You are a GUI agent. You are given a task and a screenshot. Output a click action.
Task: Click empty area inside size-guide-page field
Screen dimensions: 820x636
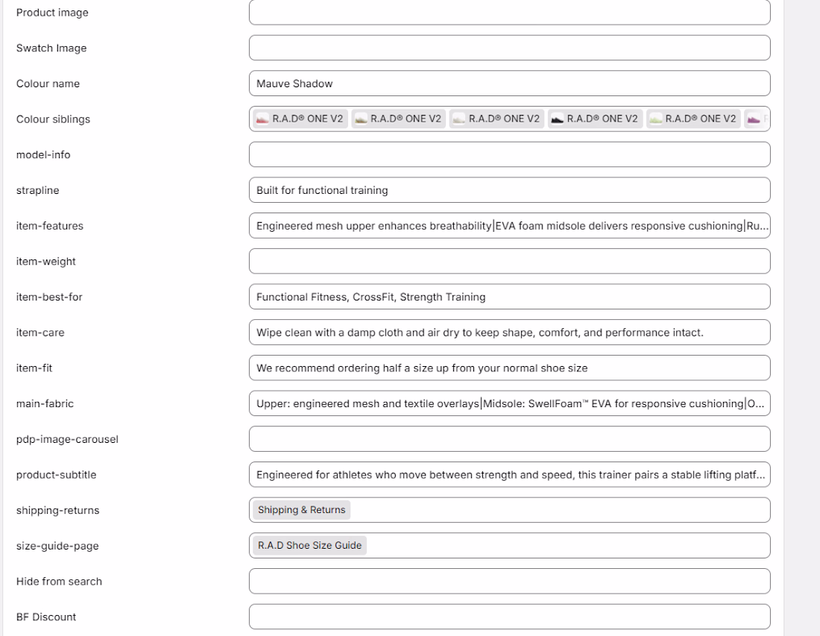567,546
